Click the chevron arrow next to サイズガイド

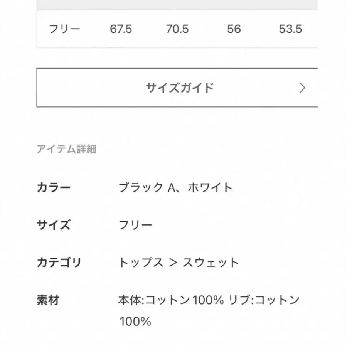303,87
